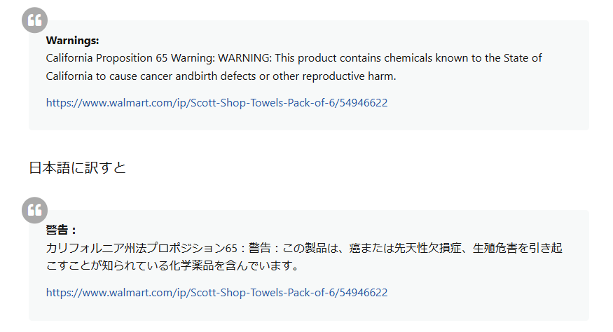The image size is (613, 332).
Task: Click the quote icon above Japanese warning
Action: coord(35,210)
